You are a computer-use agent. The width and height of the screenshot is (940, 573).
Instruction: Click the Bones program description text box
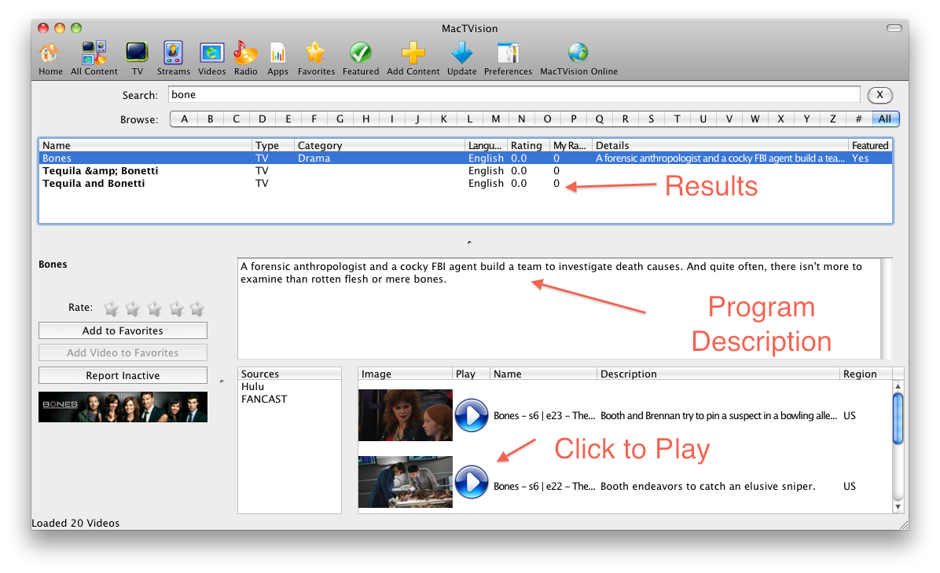[x=560, y=308]
